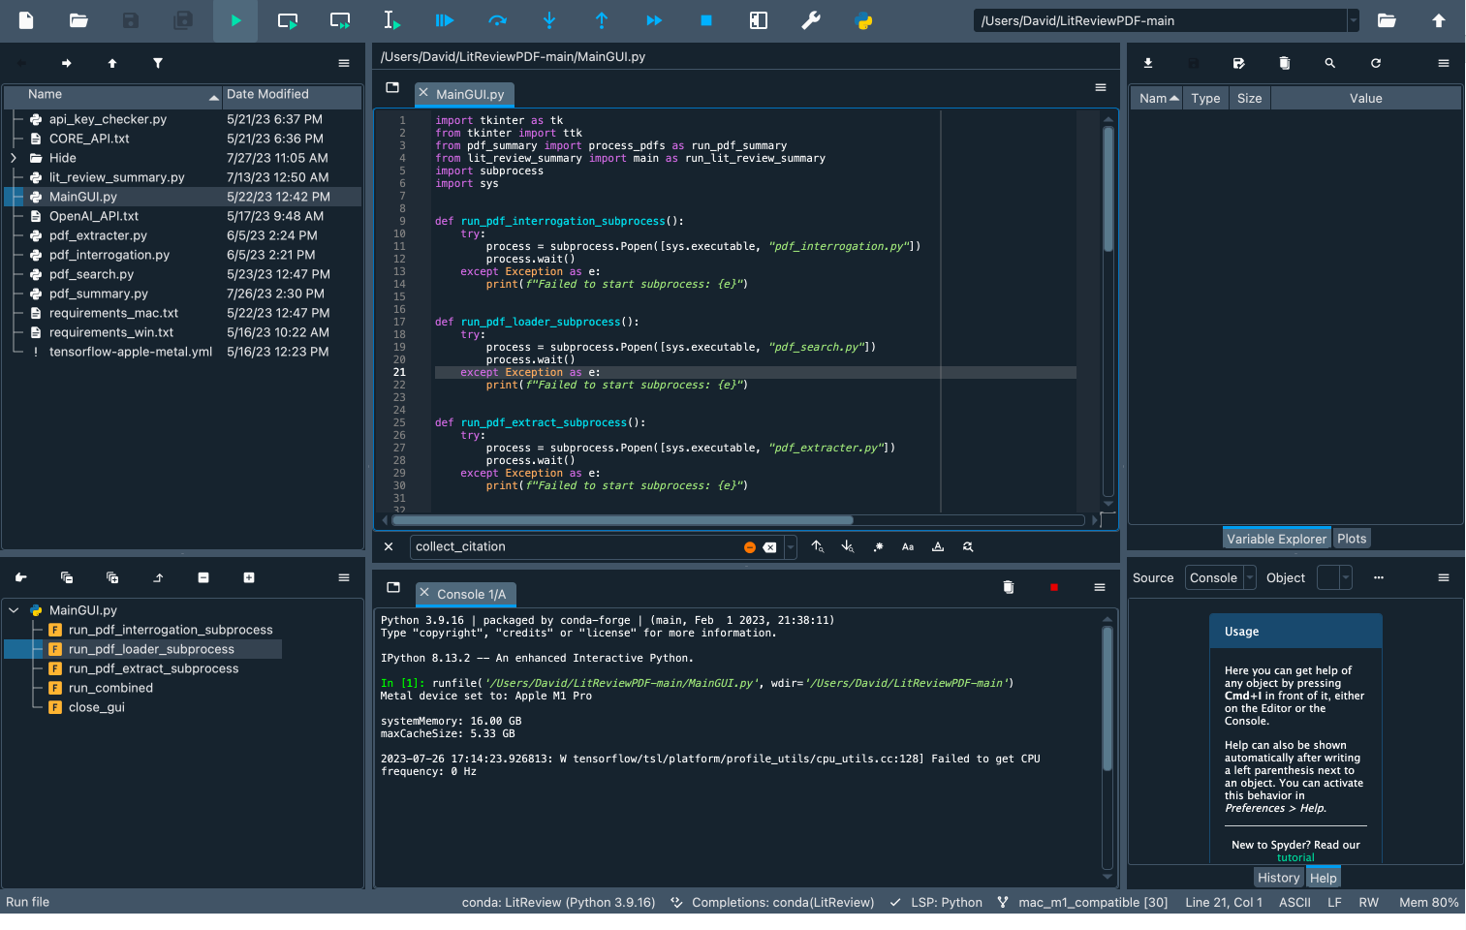The width and height of the screenshot is (1466, 930).
Task: Open the Spyder tutorial link
Action: pos(1295,857)
